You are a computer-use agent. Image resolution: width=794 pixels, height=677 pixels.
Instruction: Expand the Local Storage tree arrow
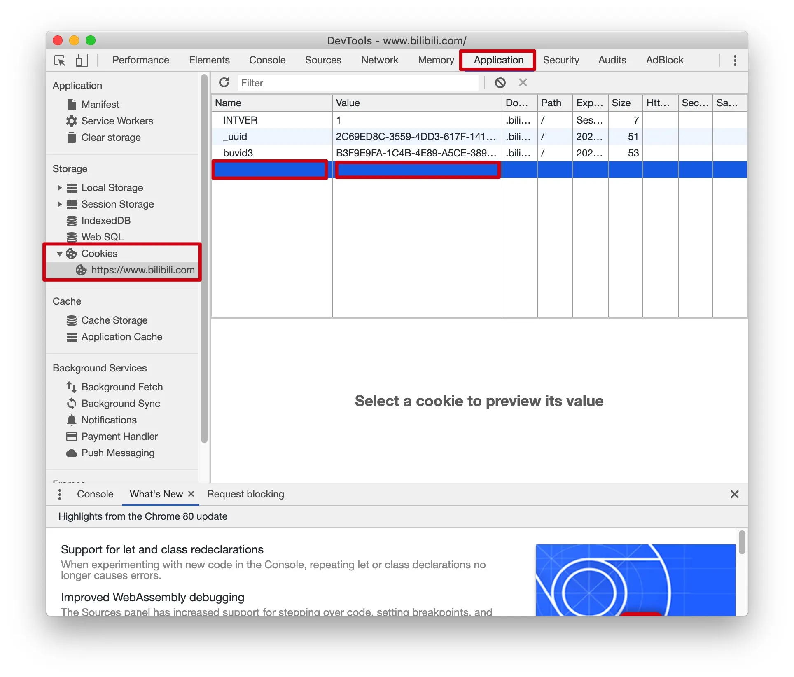coord(59,188)
